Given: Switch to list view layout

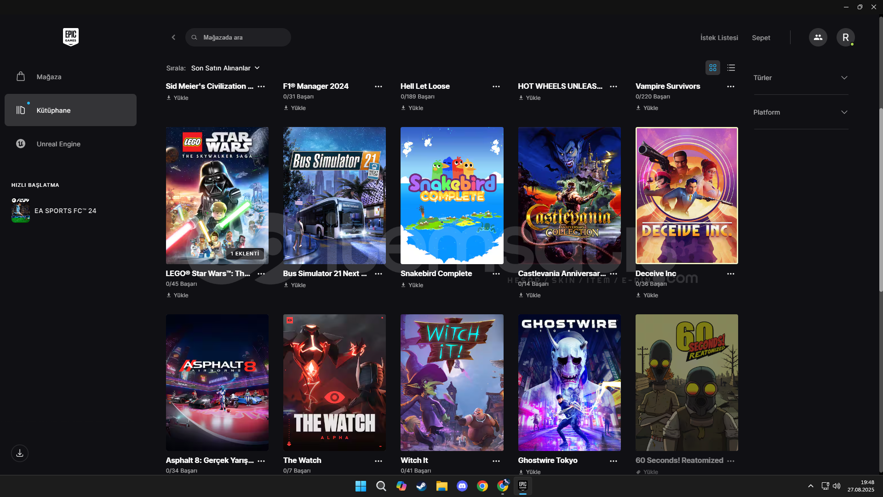Looking at the screenshot, I should click(x=731, y=68).
